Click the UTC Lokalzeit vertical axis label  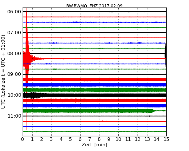click(x=3, y=72)
